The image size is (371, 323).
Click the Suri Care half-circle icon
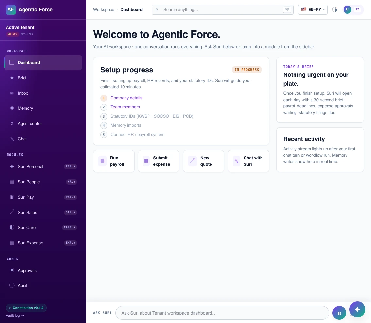click(12, 227)
